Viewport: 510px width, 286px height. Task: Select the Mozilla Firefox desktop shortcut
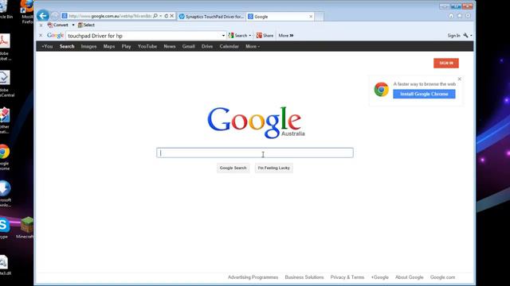click(28, 13)
